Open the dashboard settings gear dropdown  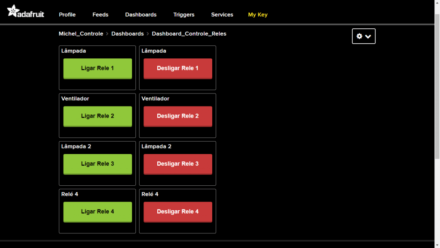364,36
